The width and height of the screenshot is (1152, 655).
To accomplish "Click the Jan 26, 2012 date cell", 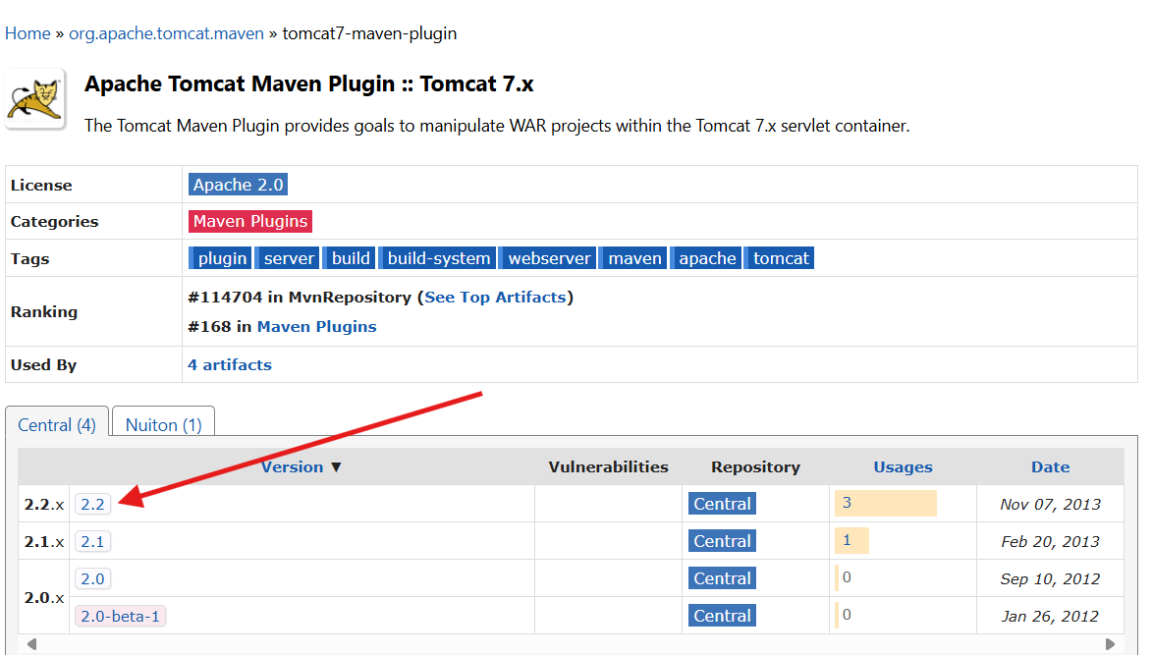I will pos(1051,617).
